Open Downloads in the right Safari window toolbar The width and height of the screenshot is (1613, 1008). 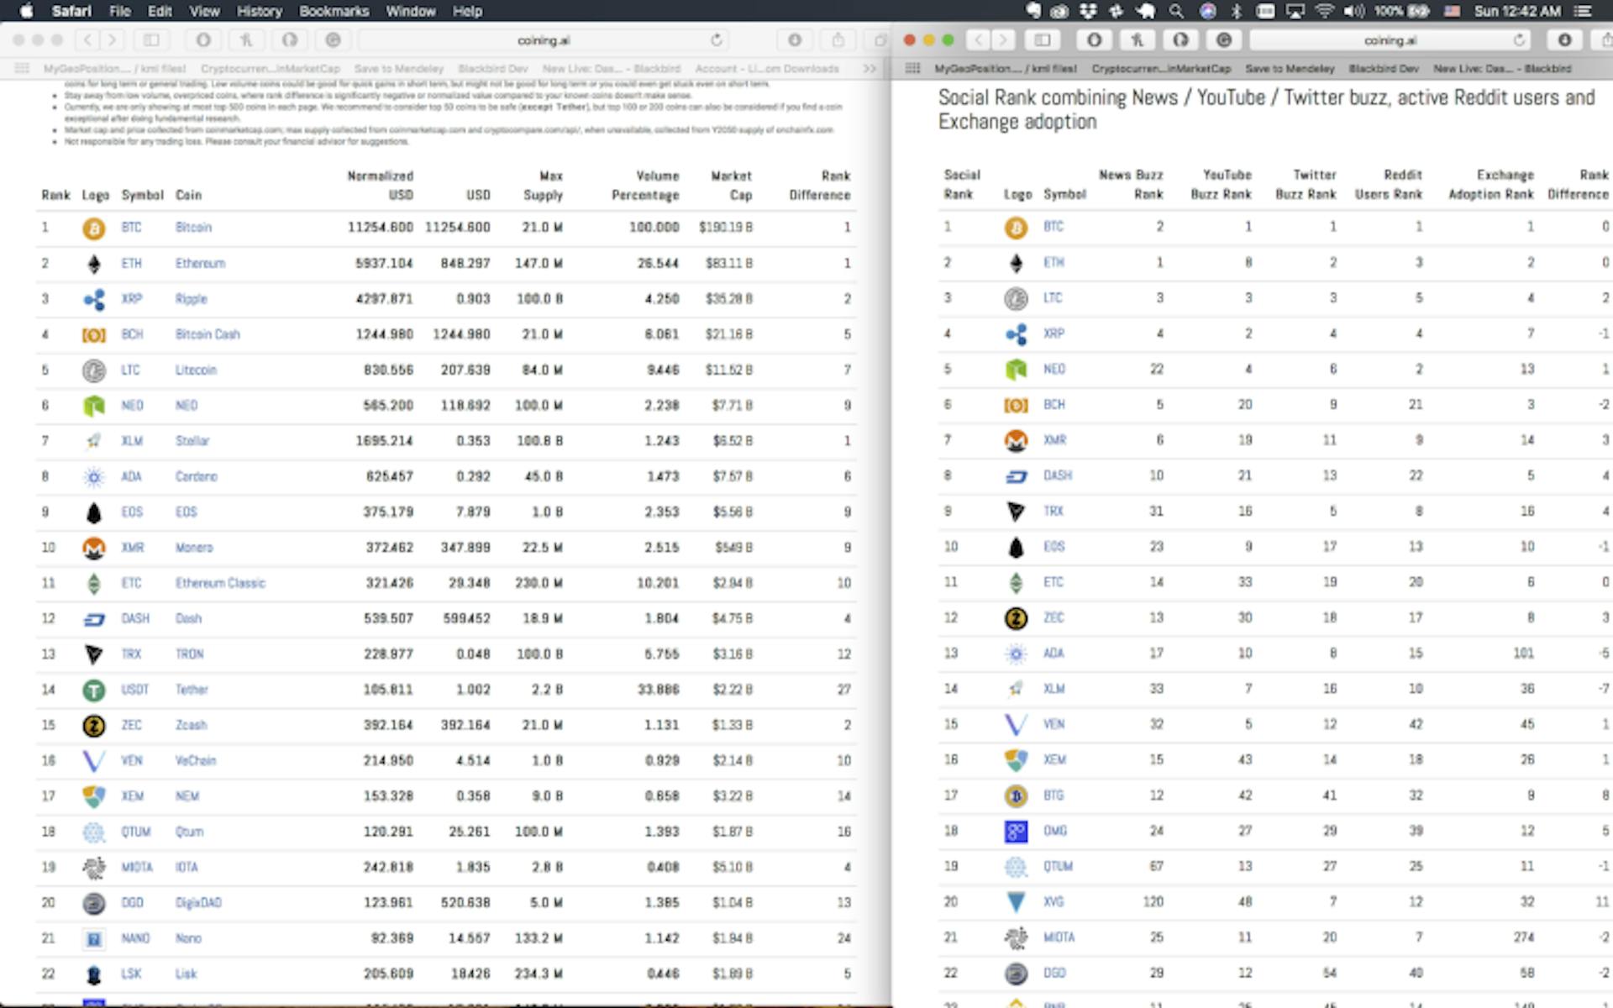1564,40
